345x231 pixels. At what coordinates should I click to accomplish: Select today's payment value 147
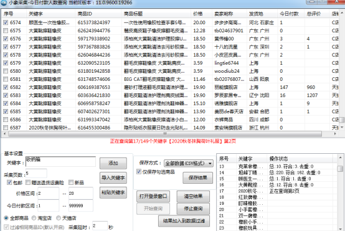point(284,87)
